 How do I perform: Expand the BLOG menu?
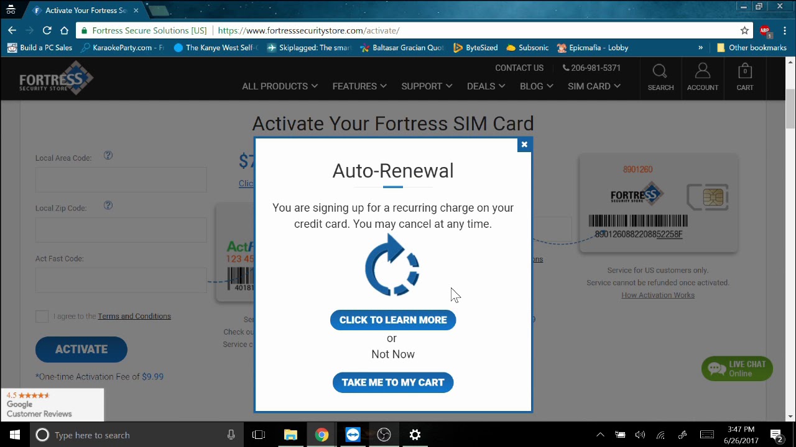[x=536, y=86]
